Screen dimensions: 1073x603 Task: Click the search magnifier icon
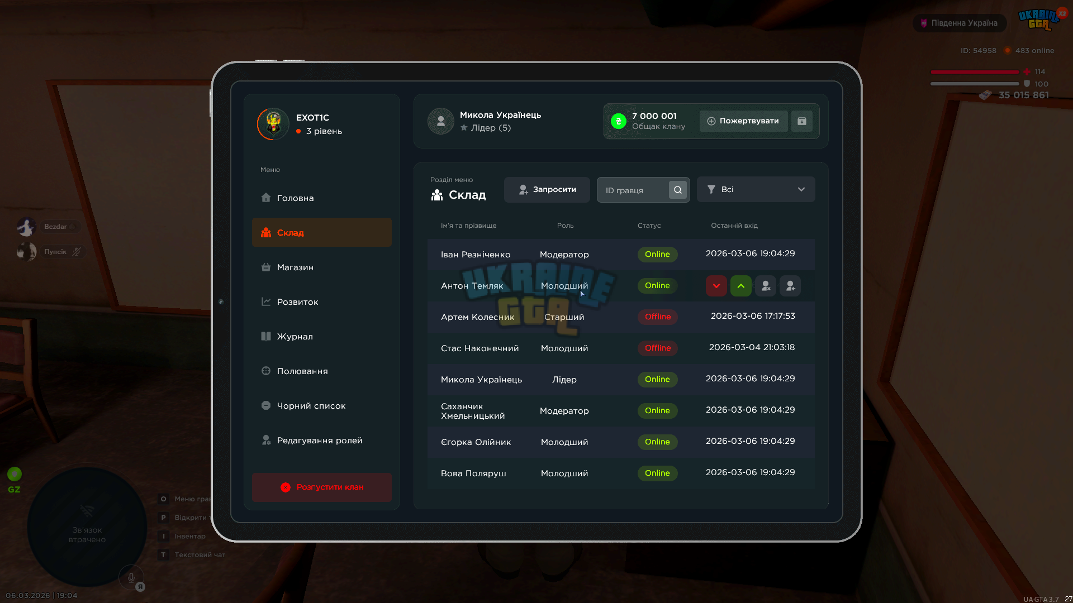[678, 190]
